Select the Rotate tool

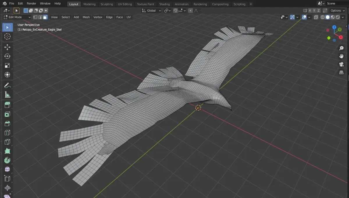point(8,56)
